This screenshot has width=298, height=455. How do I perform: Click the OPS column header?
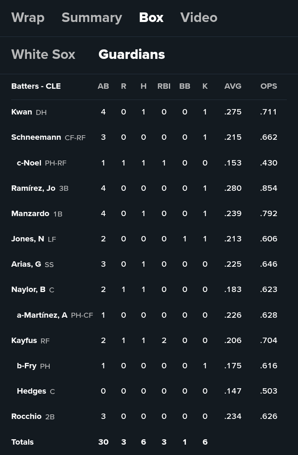(269, 86)
